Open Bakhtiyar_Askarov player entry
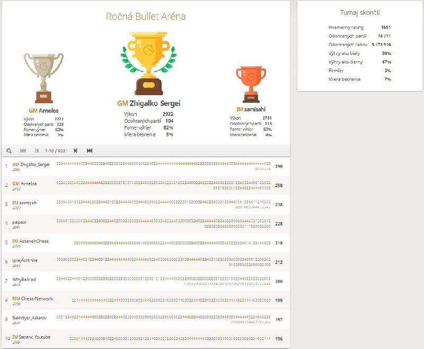The image size is (424, 349). pyautogui.click(x=30, y=318)
